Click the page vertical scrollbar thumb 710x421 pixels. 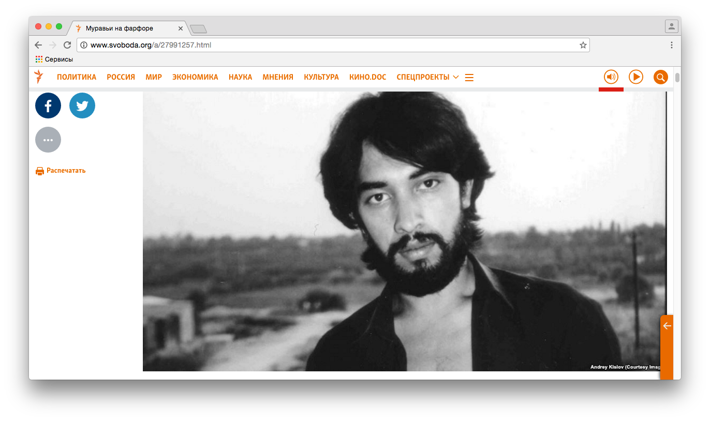[x=677, y=78]
